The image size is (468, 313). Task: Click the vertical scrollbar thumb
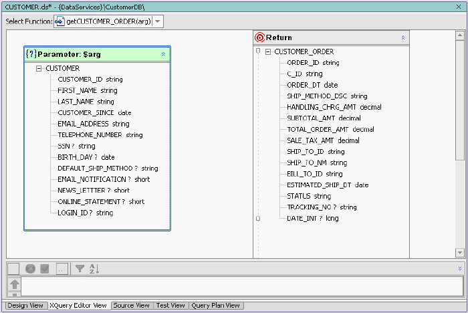(x=460, y=100)
